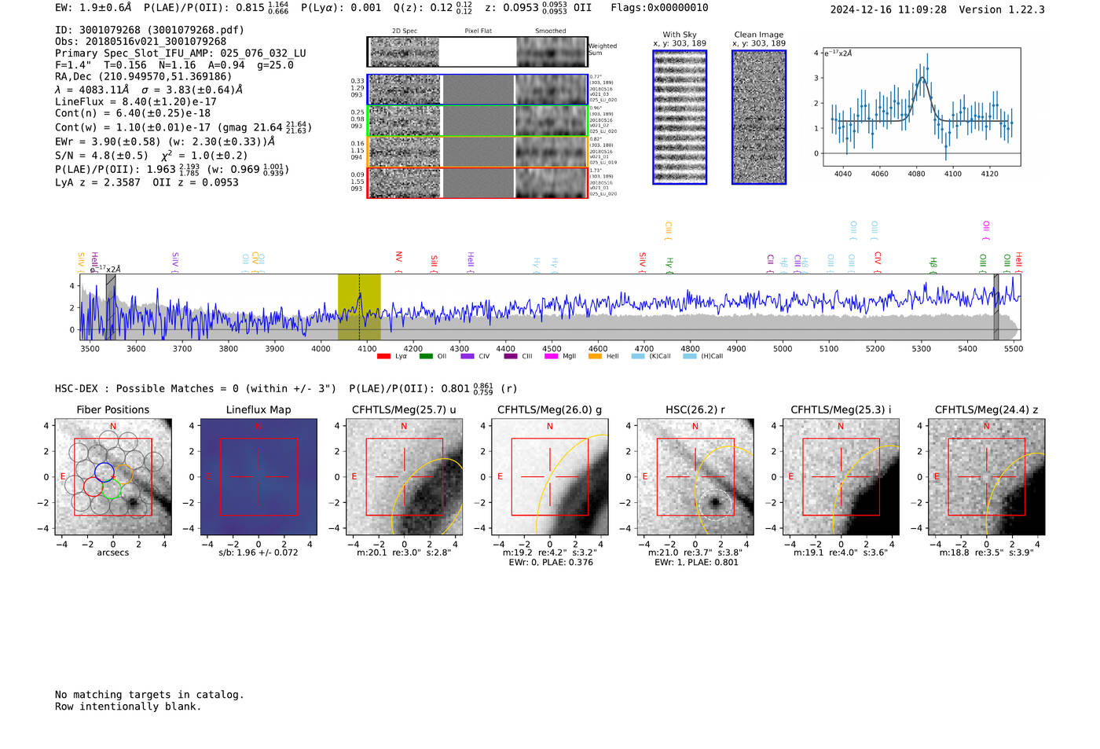Select the red-bordered 2D spectrum row
1100x749 pixels.
point(478,182)
